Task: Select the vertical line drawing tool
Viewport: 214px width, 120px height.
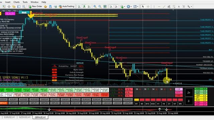Action: [154, 7]
